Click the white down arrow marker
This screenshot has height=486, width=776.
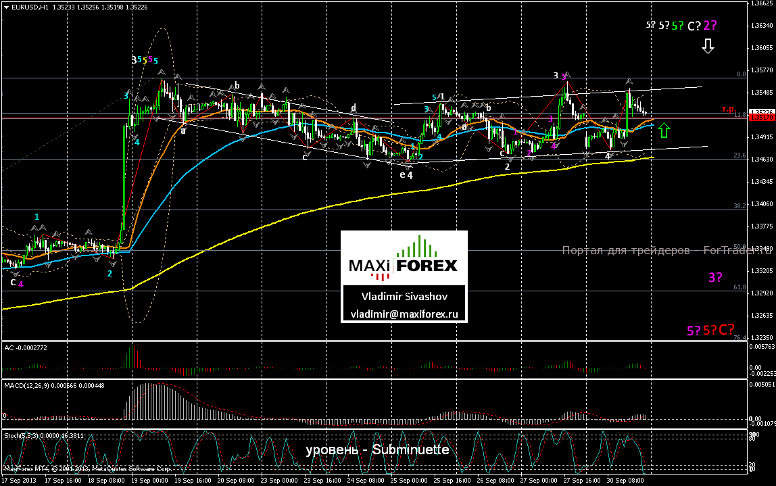tap(707, 46)
